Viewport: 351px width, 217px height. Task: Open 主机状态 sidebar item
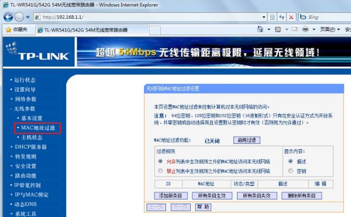[32, 137]
